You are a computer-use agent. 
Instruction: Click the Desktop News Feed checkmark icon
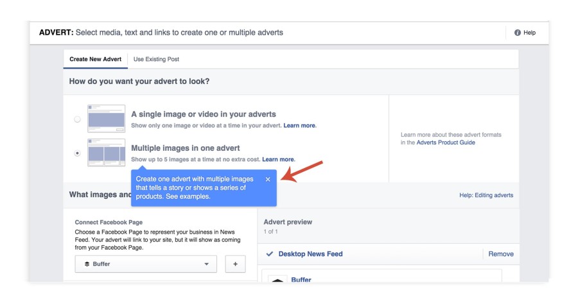pyautogui.click(x=270, y=254)
